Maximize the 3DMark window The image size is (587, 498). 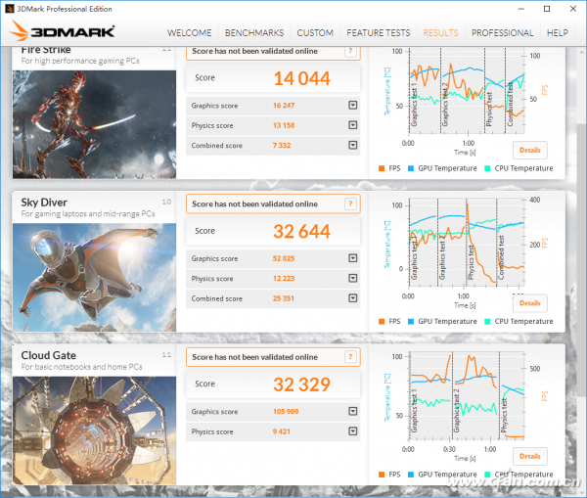tap(547, 9)
